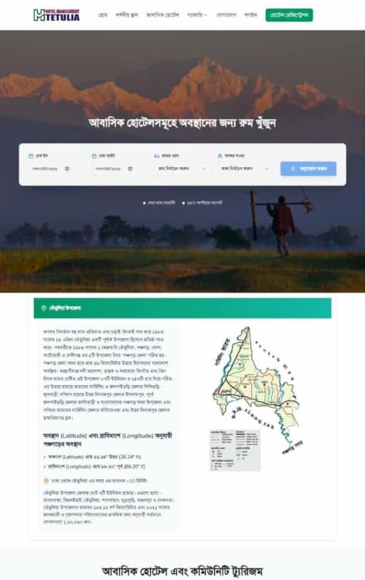Click the bed icon beside room type label
The image size is (365, 580).
tap(157, 156)
